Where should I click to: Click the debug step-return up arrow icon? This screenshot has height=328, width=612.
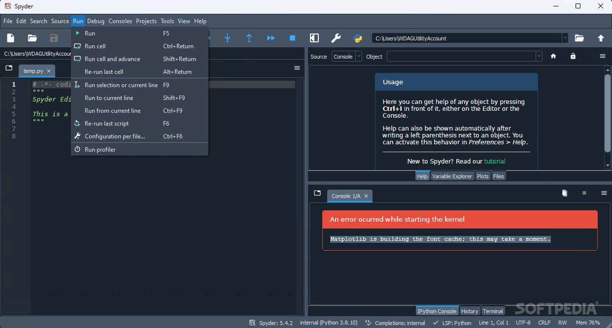click(x=249, y=38)
